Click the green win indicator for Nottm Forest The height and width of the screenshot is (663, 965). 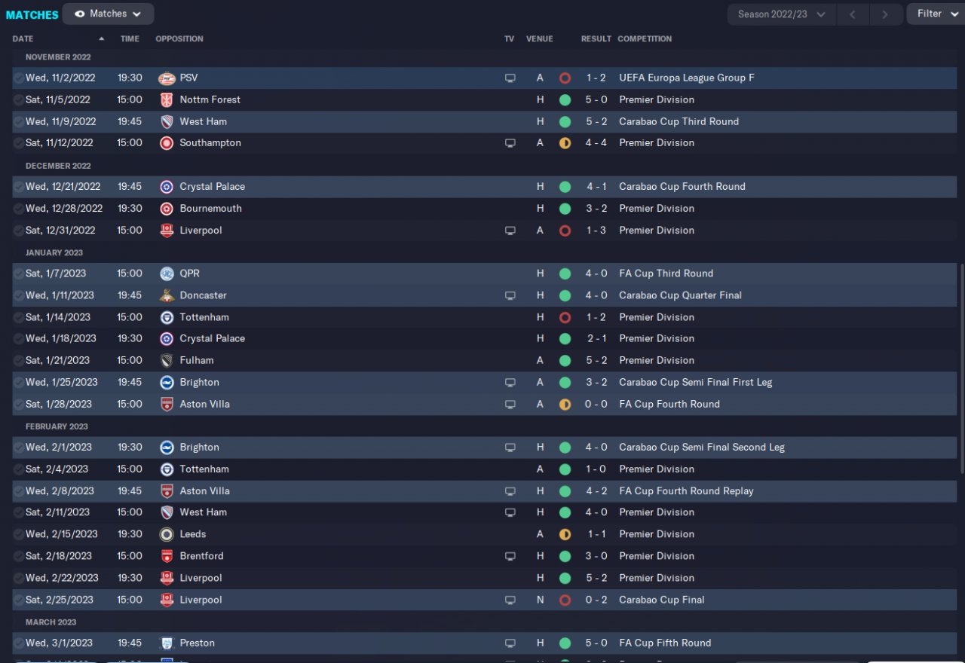pyautogui.click(x=565, y=99)
